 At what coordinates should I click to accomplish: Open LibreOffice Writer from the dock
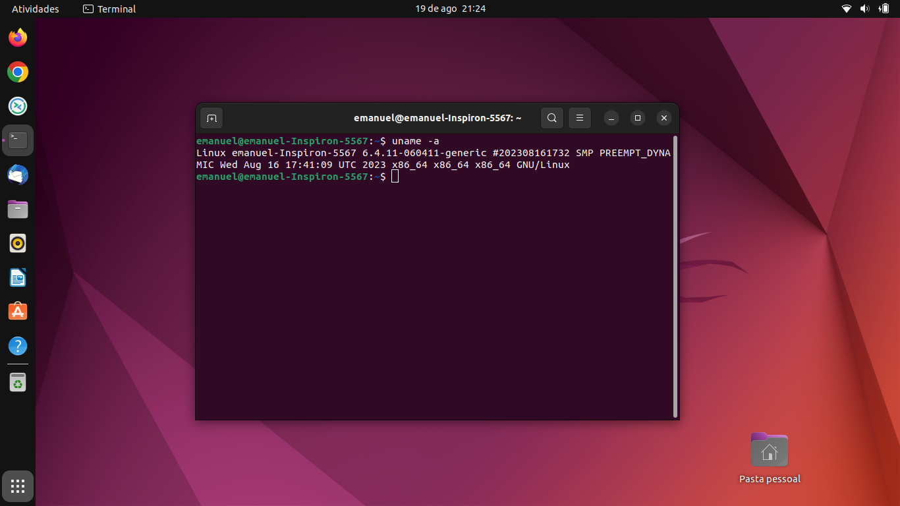pyautogui.click(x=18, y=277)
